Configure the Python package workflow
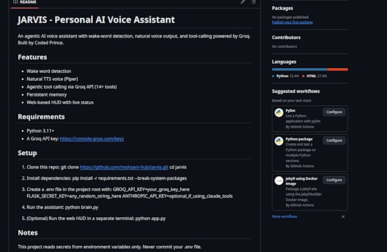 (334, 141)
